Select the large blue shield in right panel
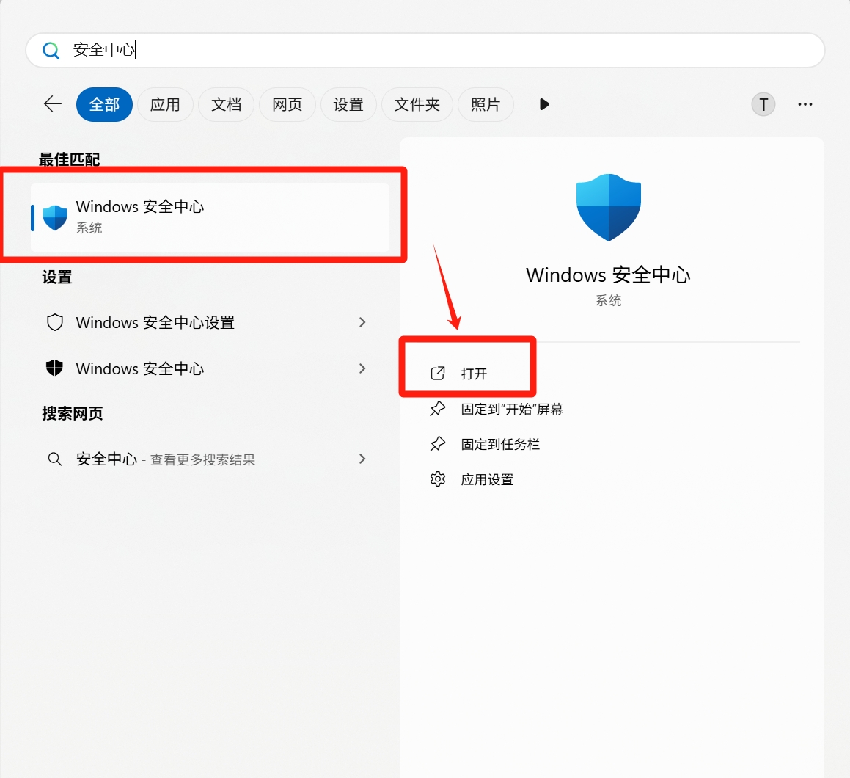 [x=608, y=207]
